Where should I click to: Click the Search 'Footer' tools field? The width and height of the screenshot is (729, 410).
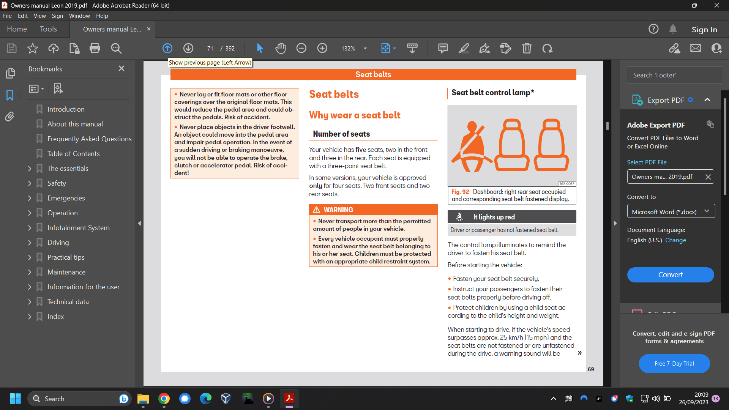tap(674, 75)
